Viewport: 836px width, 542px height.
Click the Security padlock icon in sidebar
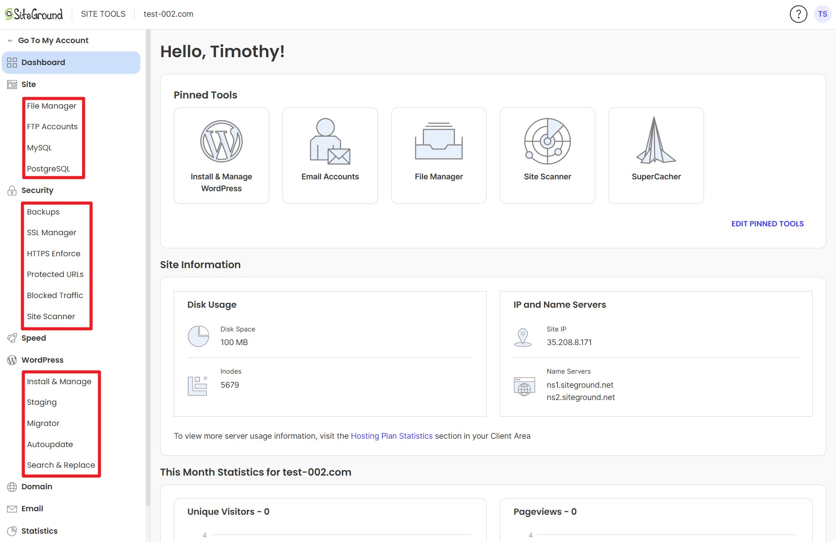(11, 190)
